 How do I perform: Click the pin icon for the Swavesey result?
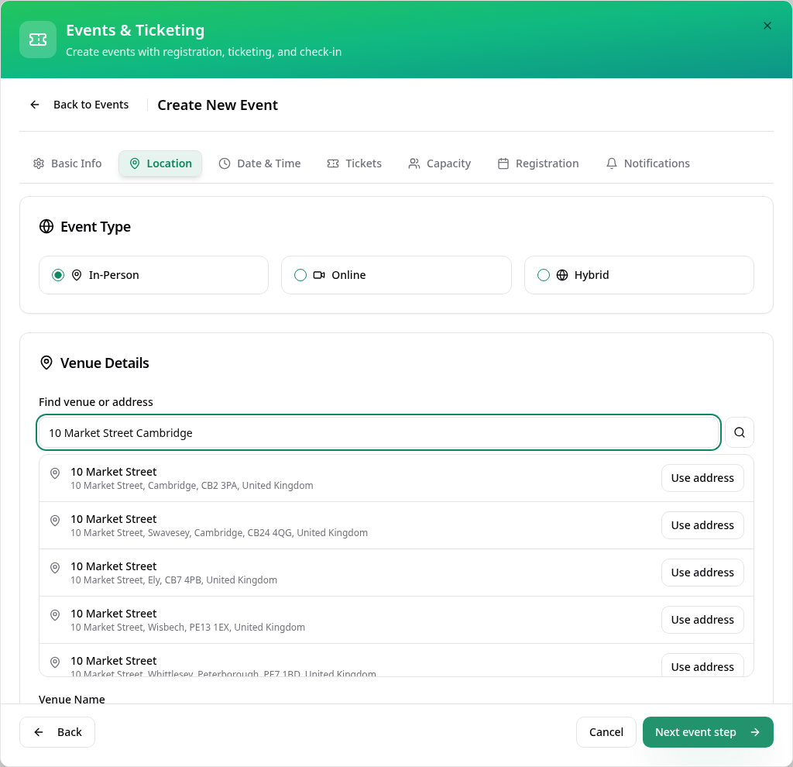coord(55,520)
